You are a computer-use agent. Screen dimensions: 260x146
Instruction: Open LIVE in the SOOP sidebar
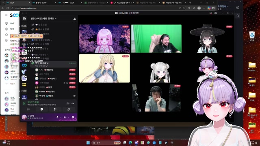pyautogui.click(x=10, y=24)
